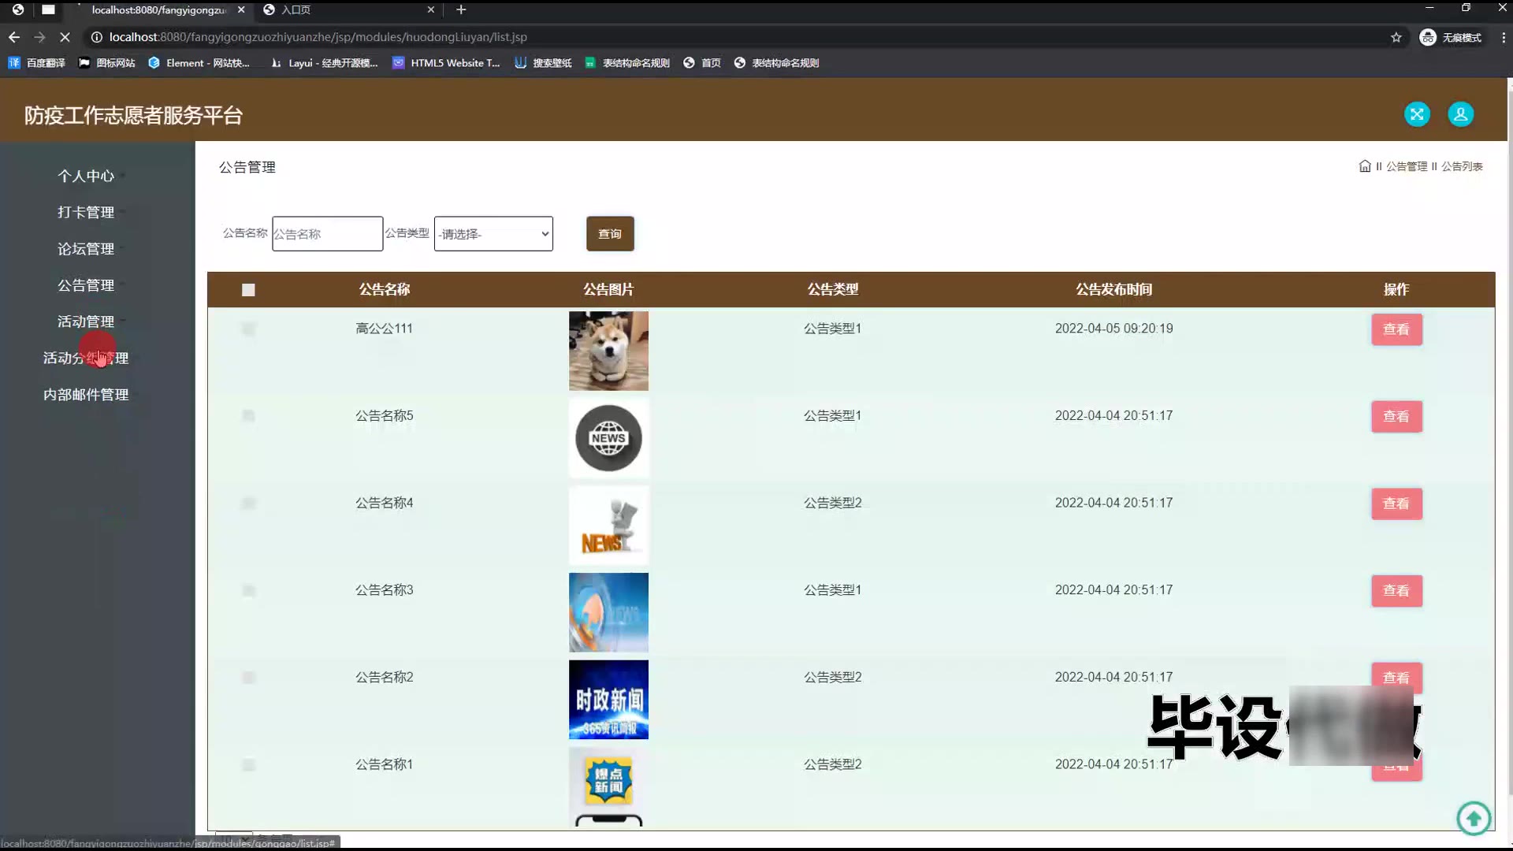
Task: Open 公告管理 in sidebar
Action: (x=86, y=285)
